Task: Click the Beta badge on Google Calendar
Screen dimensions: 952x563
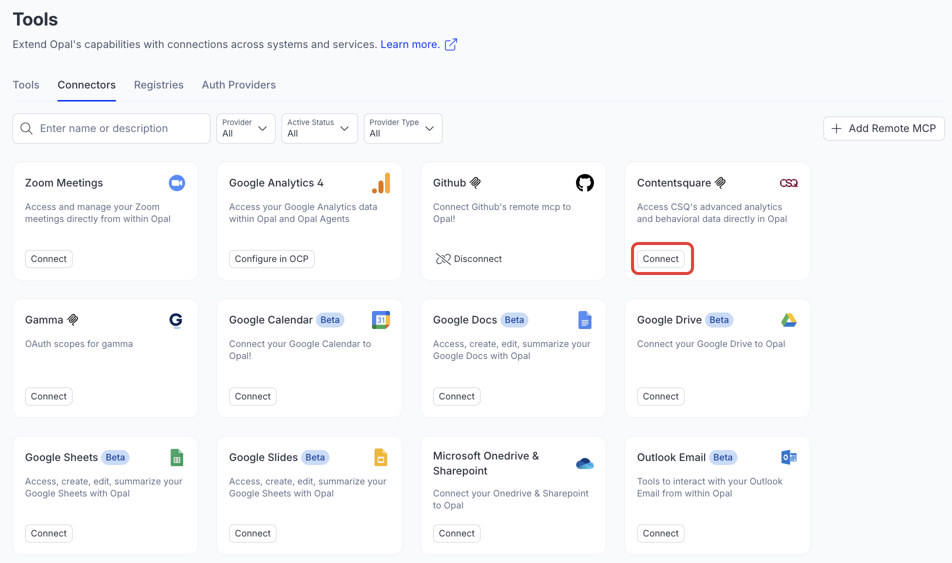Action: [330, 320]
